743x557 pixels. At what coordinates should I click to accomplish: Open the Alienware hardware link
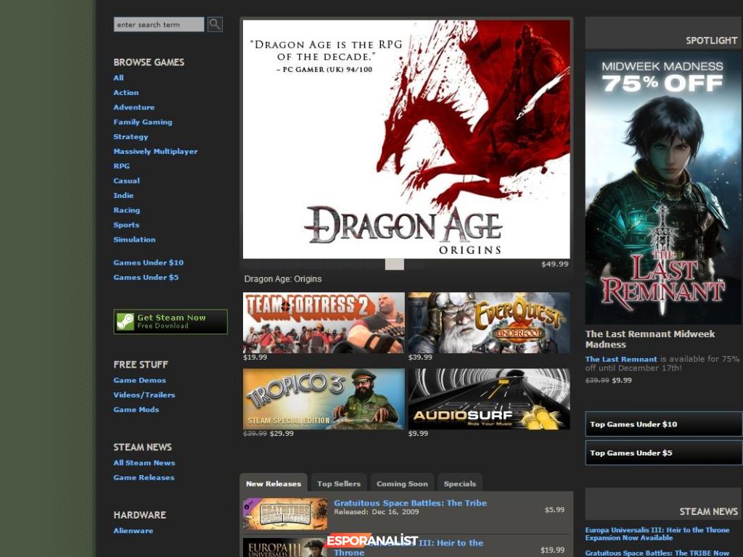click(x=133, y=531)
